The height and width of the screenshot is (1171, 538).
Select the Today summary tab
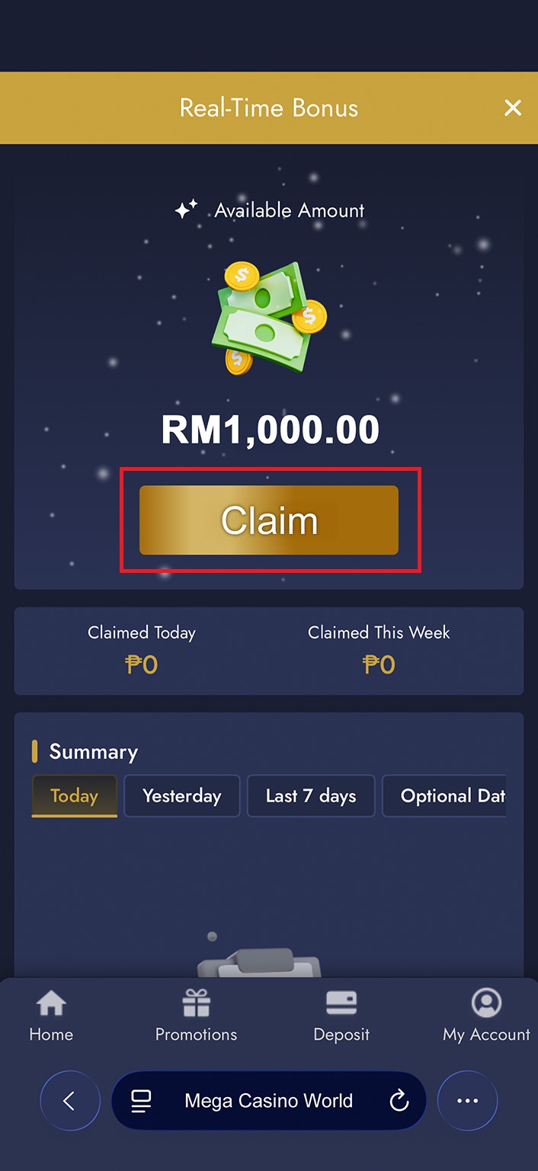click(75, 796)
